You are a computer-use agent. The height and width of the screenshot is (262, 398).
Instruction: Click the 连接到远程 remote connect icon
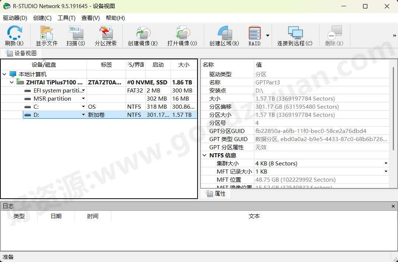(x=295, y=35)
